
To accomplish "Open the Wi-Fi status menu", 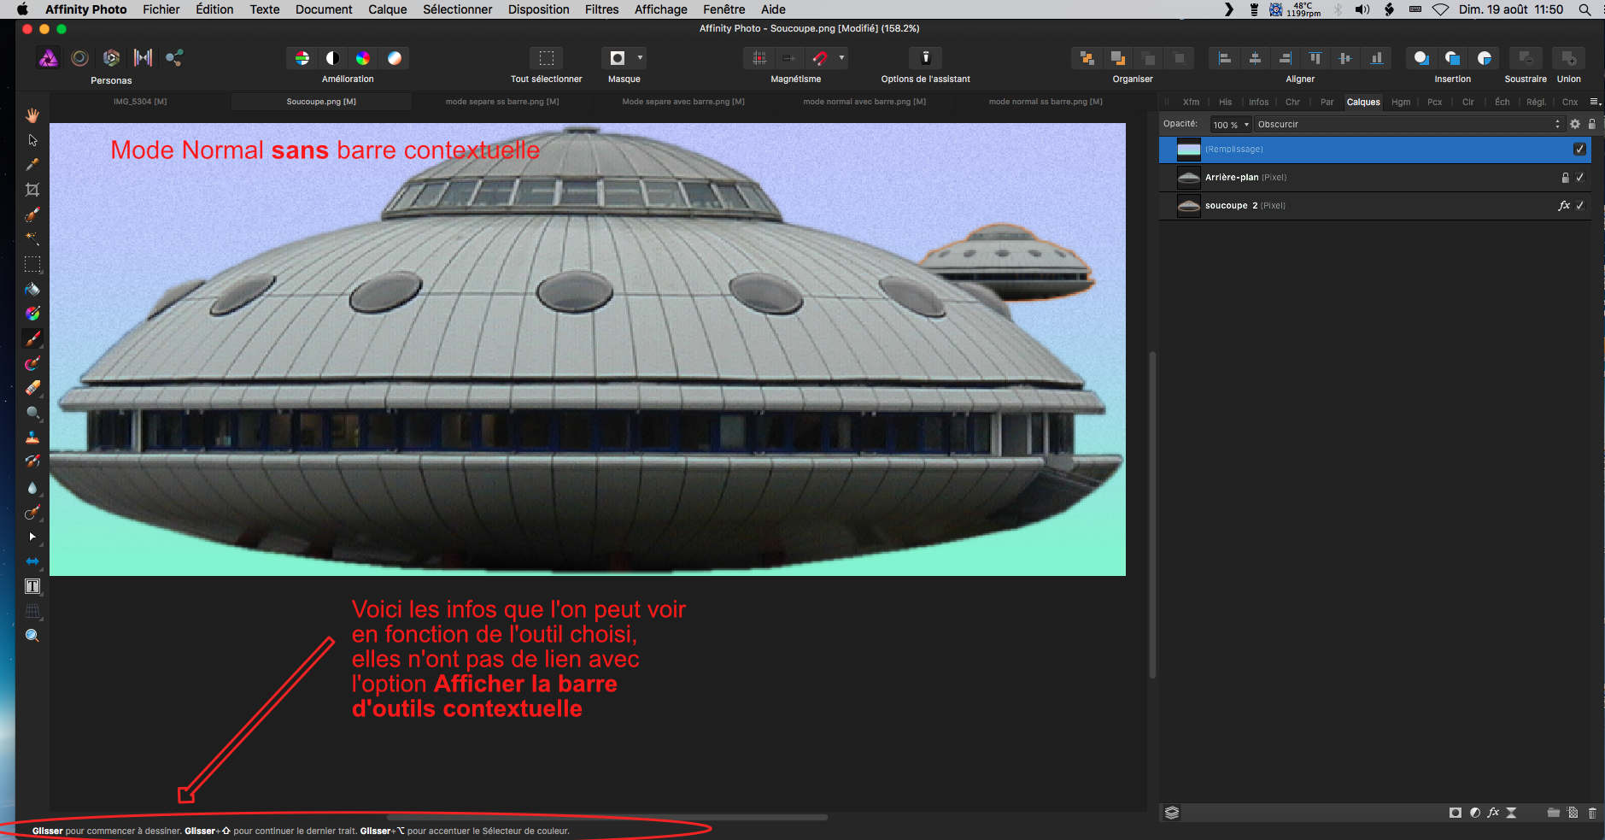I will click(x=1440, y=9).
